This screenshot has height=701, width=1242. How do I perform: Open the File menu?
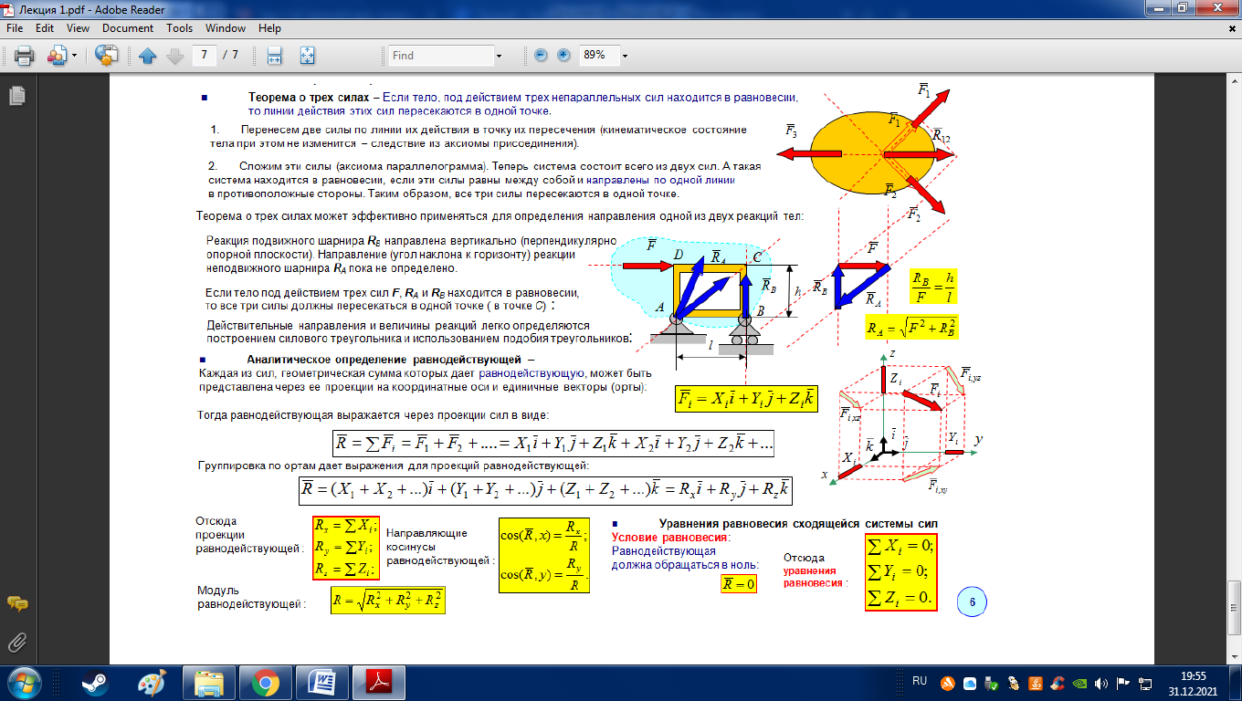pyautogui.click(x=15, y=28)
